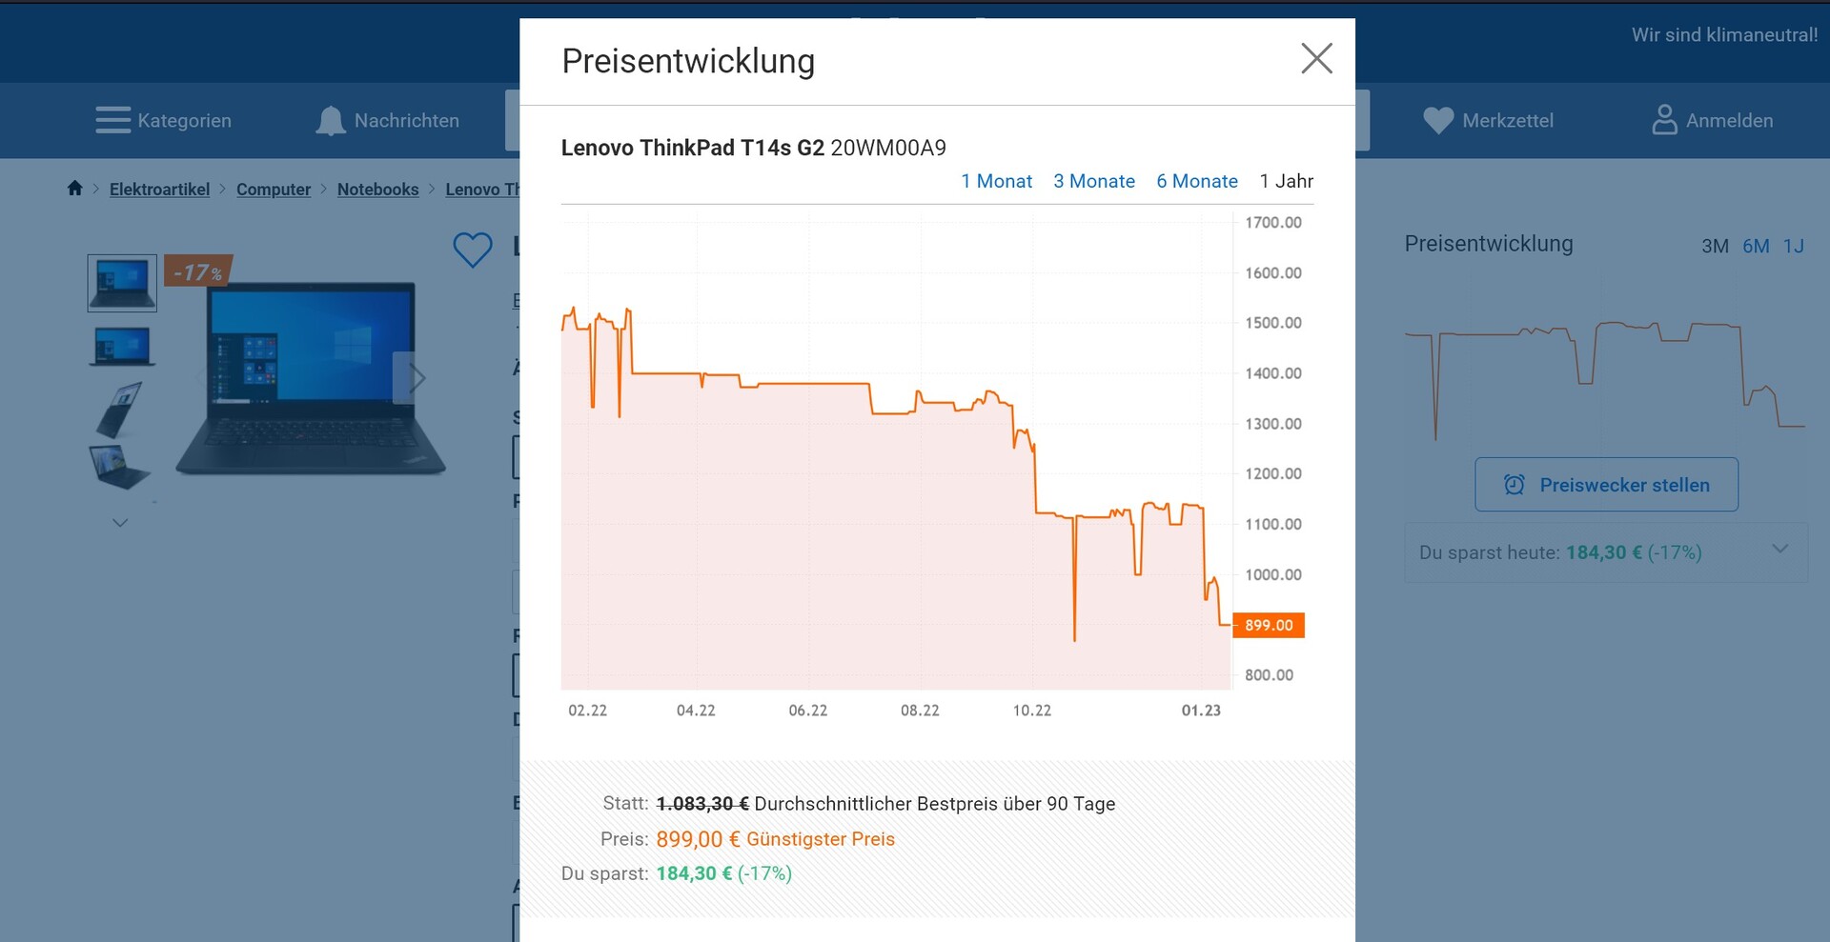Open the Kategorien hamburger menu icon
The height and width of the screenshot is (942, 1830).
(113, 121)
